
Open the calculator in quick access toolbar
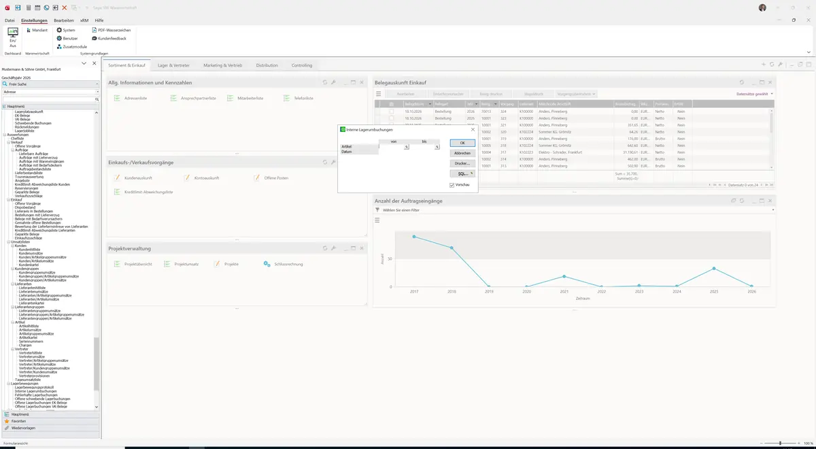[28, 7]
